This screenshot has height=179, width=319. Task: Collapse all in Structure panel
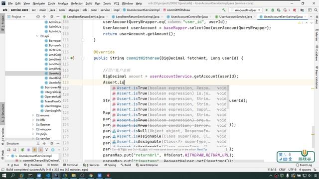pyautogui.click(x=44, y=143)
